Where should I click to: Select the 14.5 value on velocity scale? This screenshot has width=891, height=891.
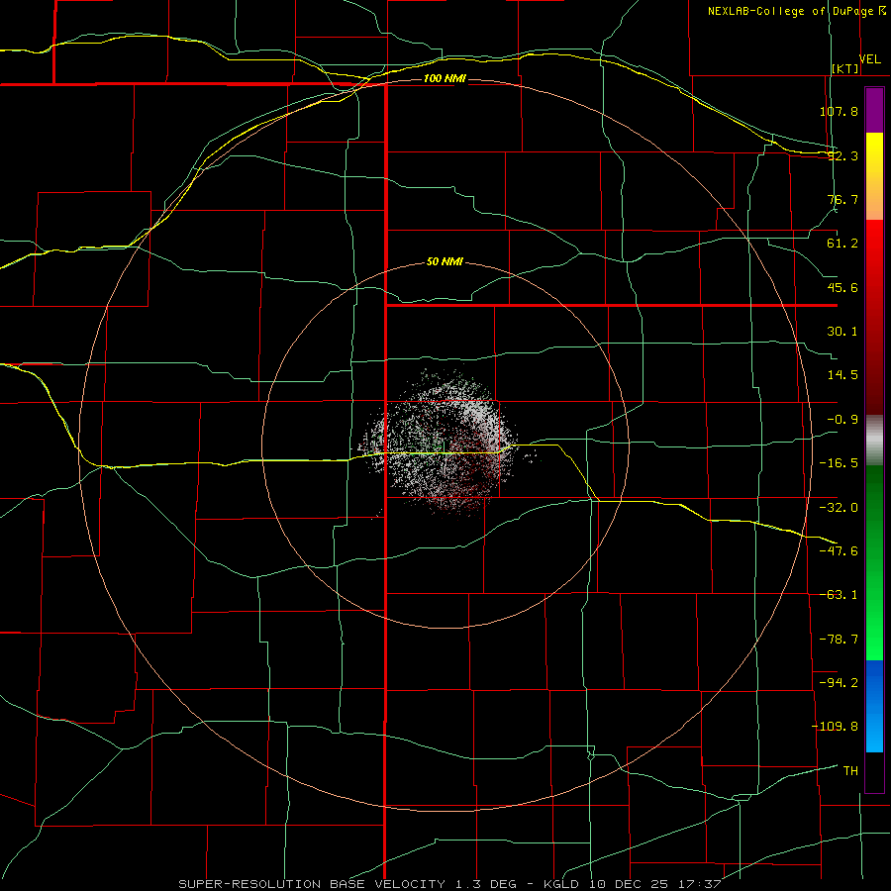[842, 375]
